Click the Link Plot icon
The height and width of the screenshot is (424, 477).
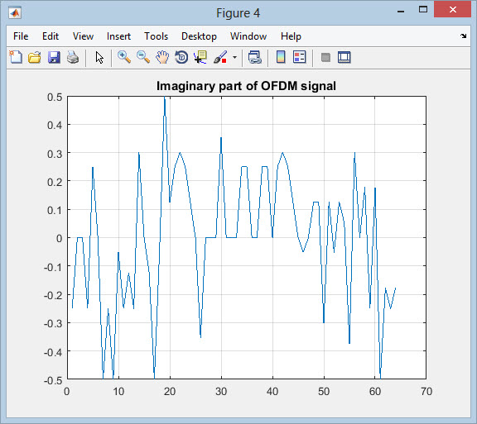tap(254, 57)
